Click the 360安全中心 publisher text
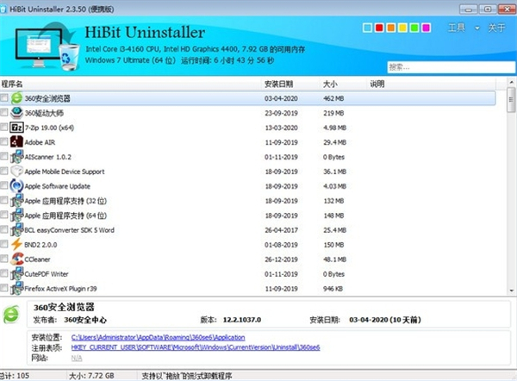This screenshot has height=381, width=517. point(85,320)
